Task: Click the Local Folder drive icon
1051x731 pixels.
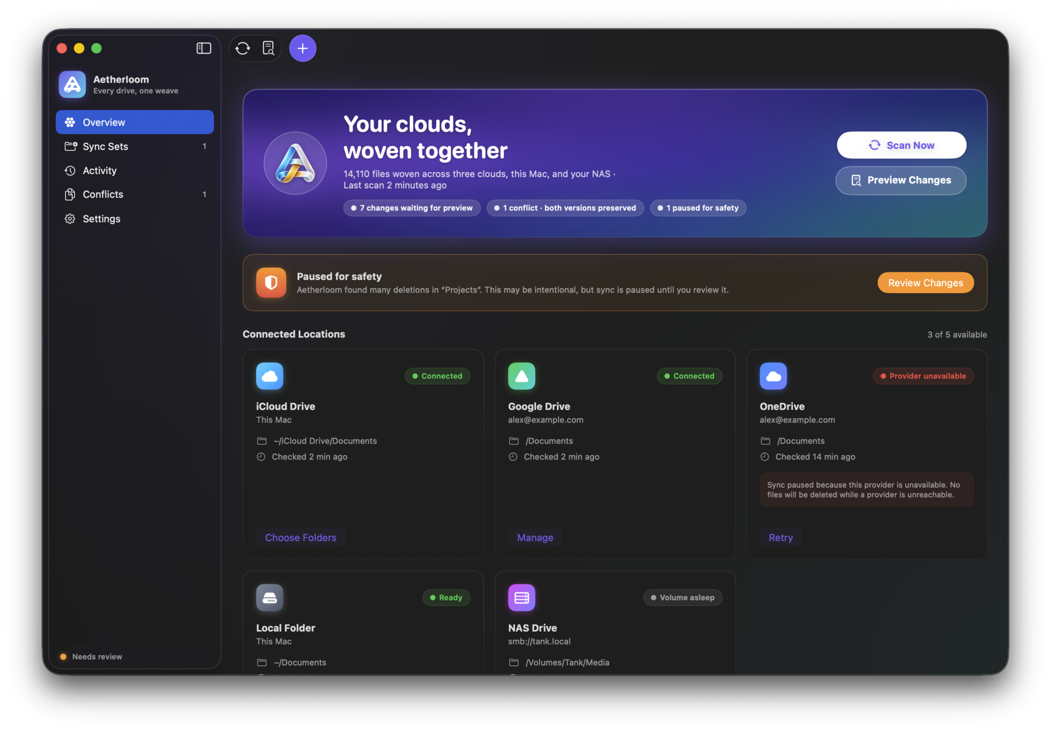Action: coord(270,597)
